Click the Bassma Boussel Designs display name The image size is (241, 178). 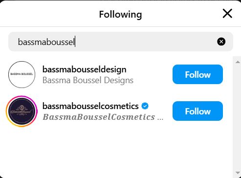tap(88, 80)
